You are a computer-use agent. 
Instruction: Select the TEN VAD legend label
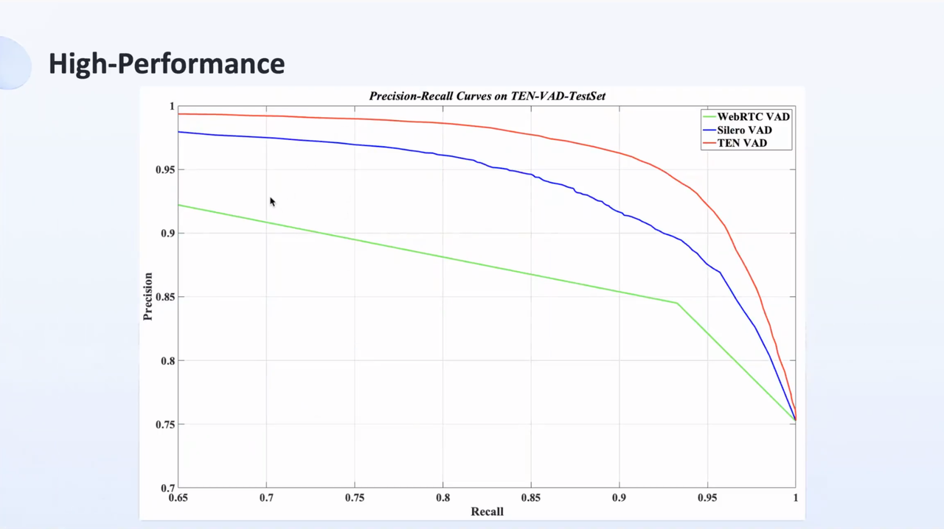click(742, 143)
